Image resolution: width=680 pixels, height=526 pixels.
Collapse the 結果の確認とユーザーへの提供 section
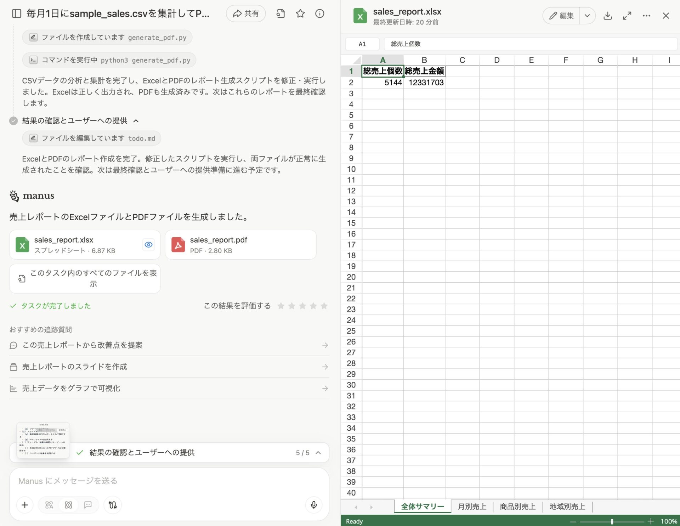click(136, 121)
